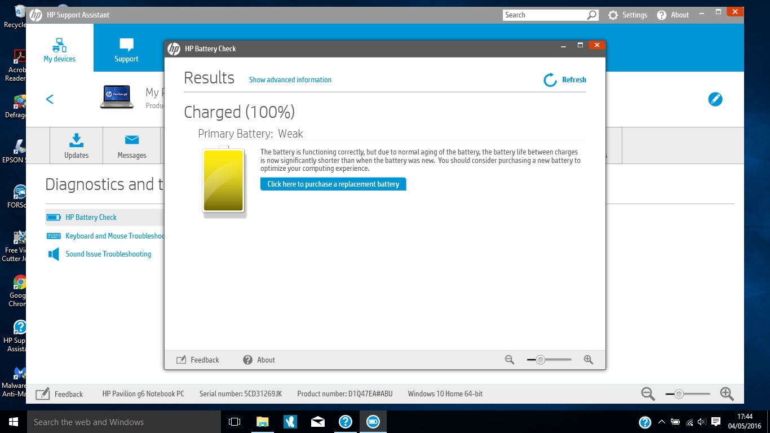
Task: Click the search magnifier icon
Action: (x=592, y=15)
